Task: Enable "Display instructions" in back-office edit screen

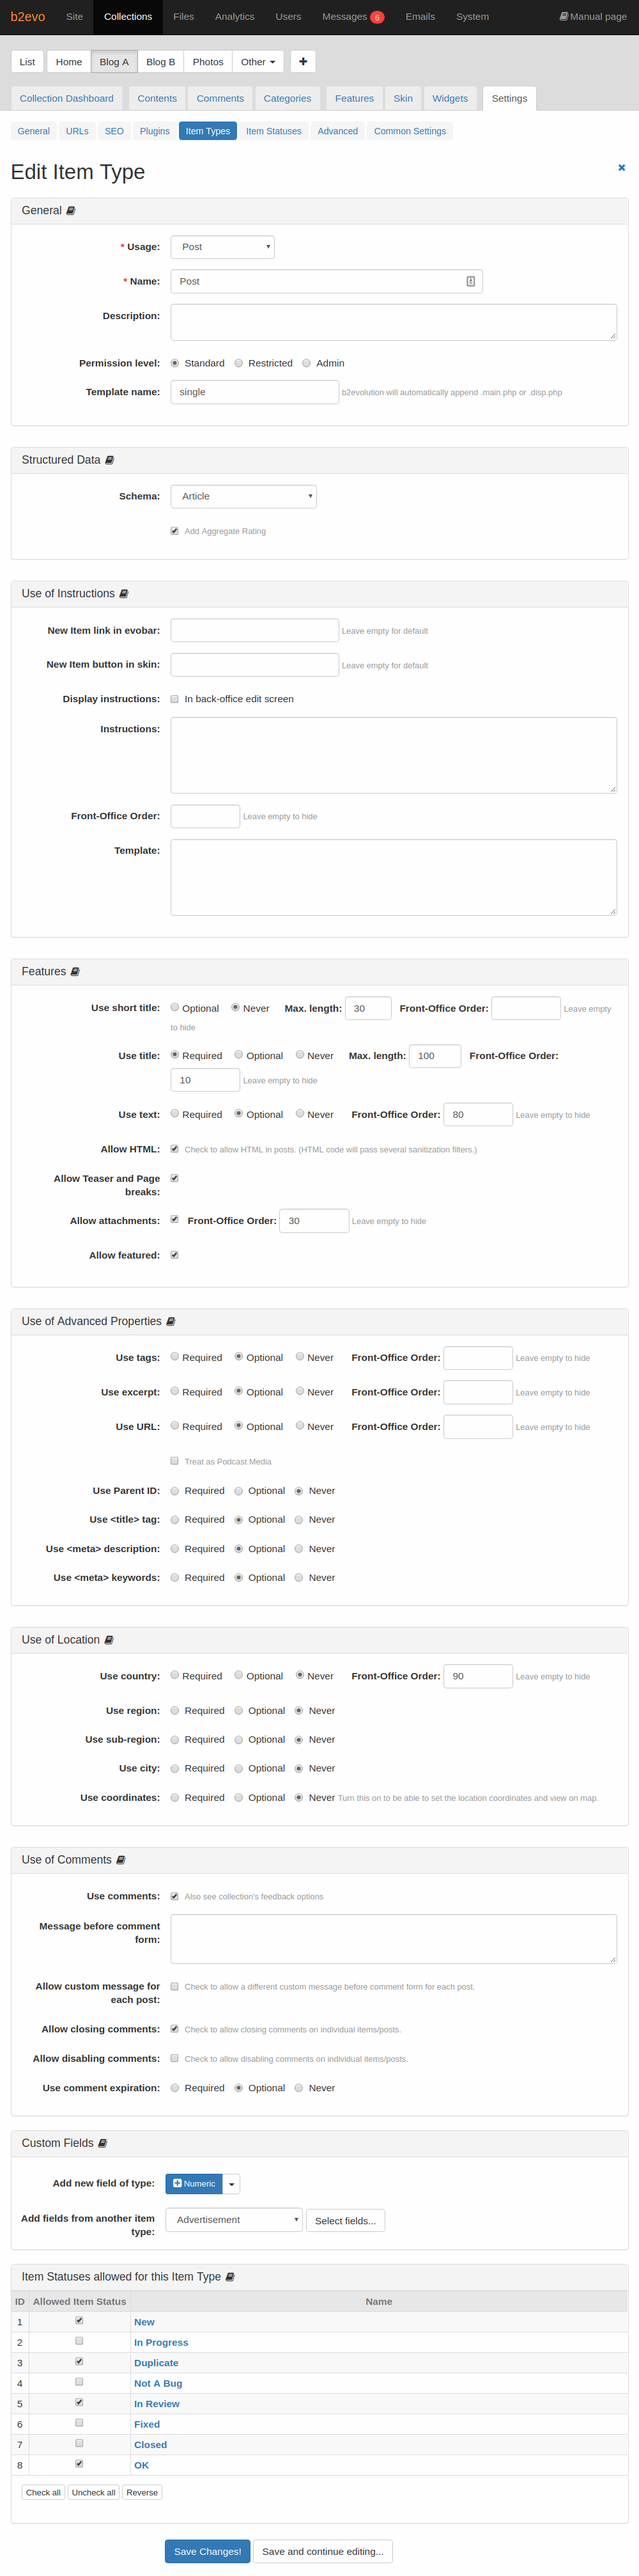Action: [x=174, y=698]
